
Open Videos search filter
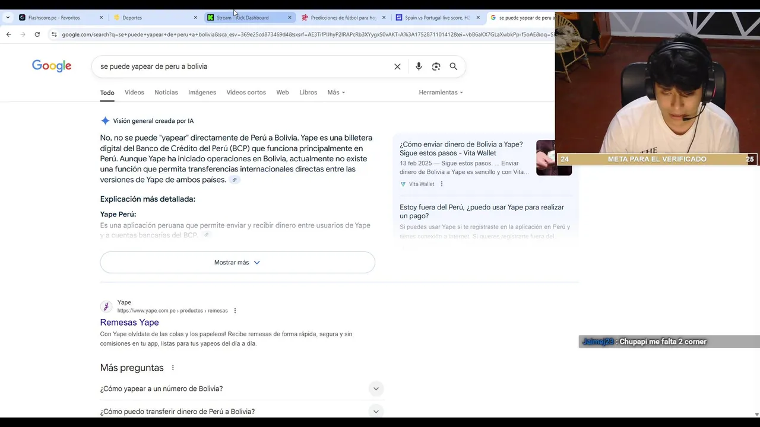click(x=134, y=93)
